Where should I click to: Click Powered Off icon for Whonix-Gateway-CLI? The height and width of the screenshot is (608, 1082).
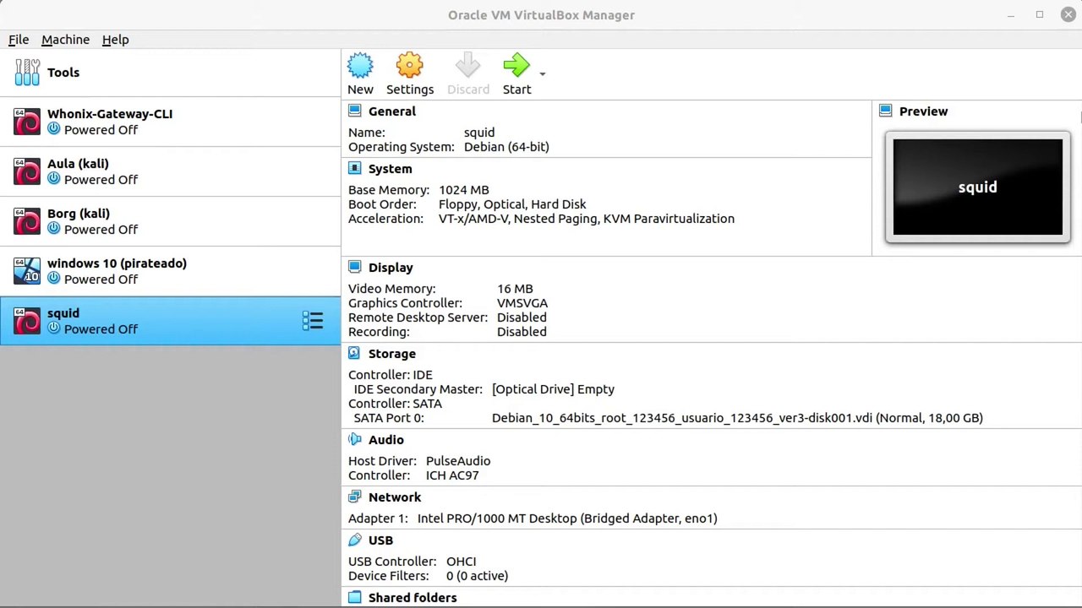click(x=54, y=128)
